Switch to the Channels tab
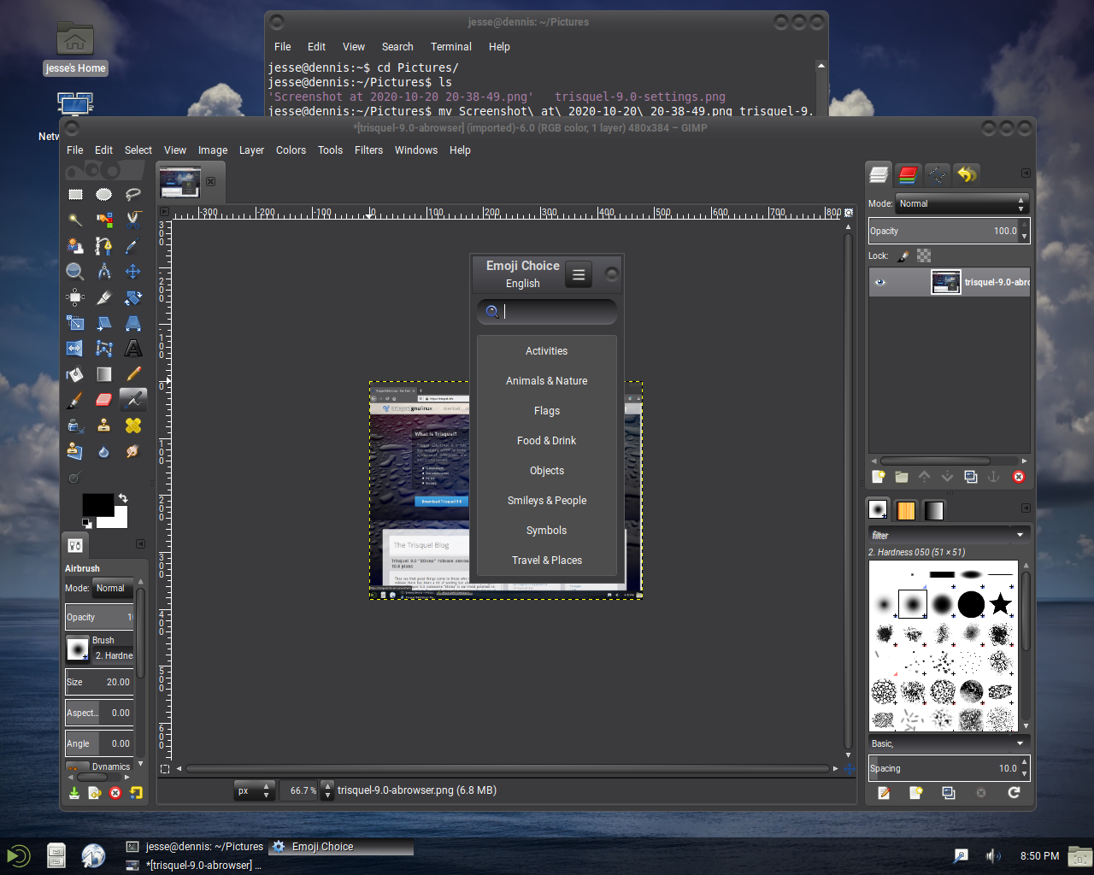1094x875 pixels. (909, 174)
